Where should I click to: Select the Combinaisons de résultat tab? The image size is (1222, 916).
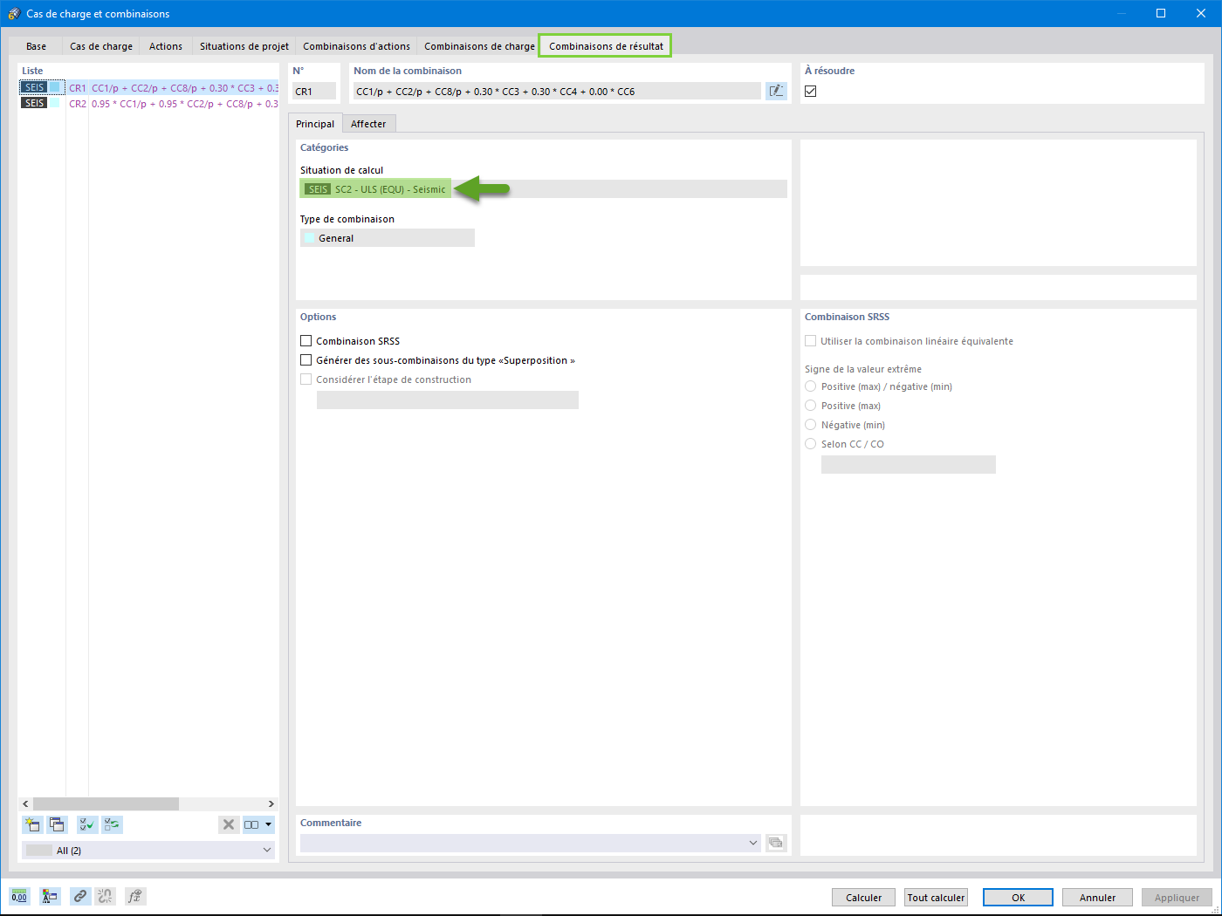point(606,46)
